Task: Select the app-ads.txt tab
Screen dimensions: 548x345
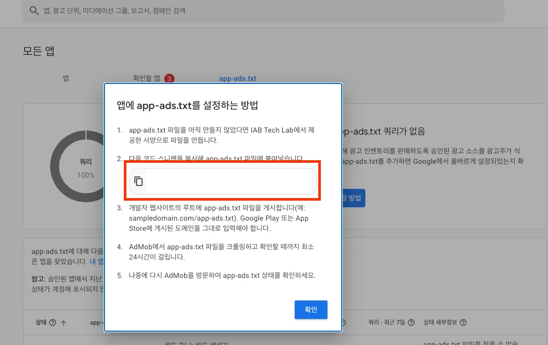Action: pyautogui.click(x=237, y=79)
